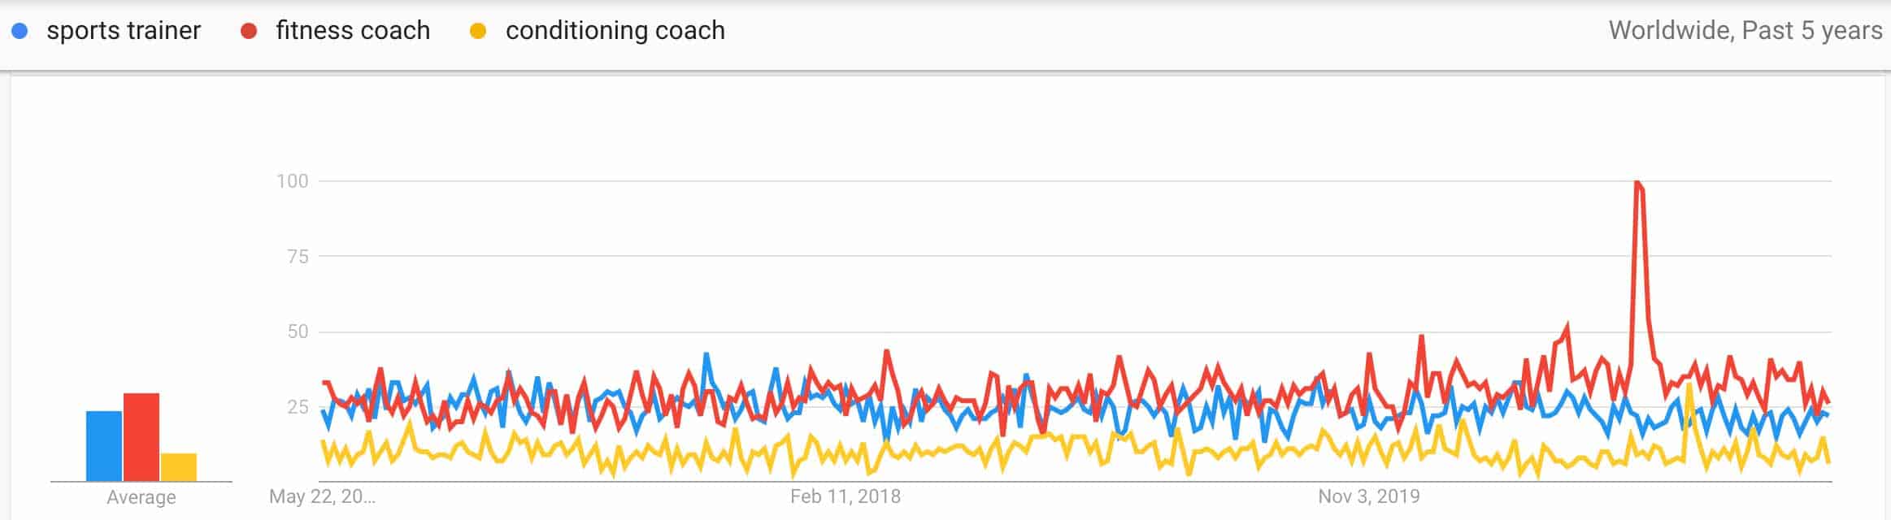Click the 'Feb 11, 2018' x-axis date label

click(x=845, y=496)
